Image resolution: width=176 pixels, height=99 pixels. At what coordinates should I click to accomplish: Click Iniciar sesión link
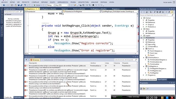tap(167, 2)
